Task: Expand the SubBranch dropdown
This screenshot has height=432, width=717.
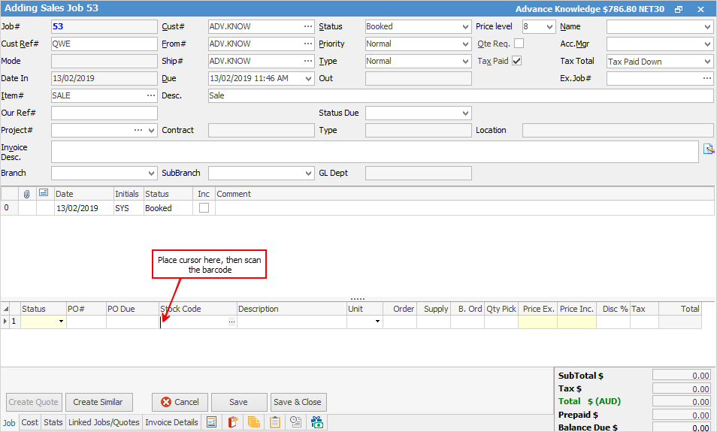Action: click(x=309, y=174)
